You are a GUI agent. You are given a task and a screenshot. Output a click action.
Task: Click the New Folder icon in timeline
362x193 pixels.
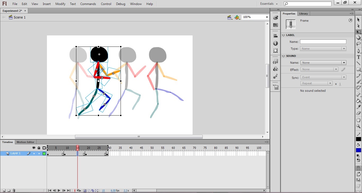point(9,190)
